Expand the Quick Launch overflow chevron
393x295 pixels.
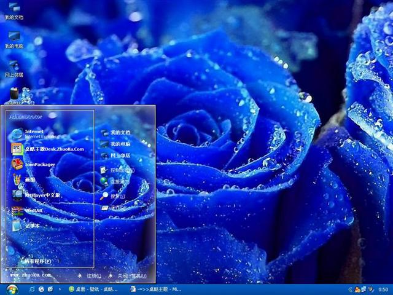coord(60,289)
